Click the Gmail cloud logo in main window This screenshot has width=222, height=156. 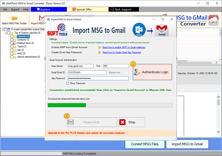(x=213, y=21)
